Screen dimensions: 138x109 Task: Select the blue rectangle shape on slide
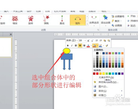[x=67, y=57]
